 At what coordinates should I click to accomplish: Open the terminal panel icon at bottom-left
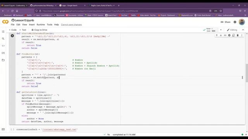coord(3,129)
